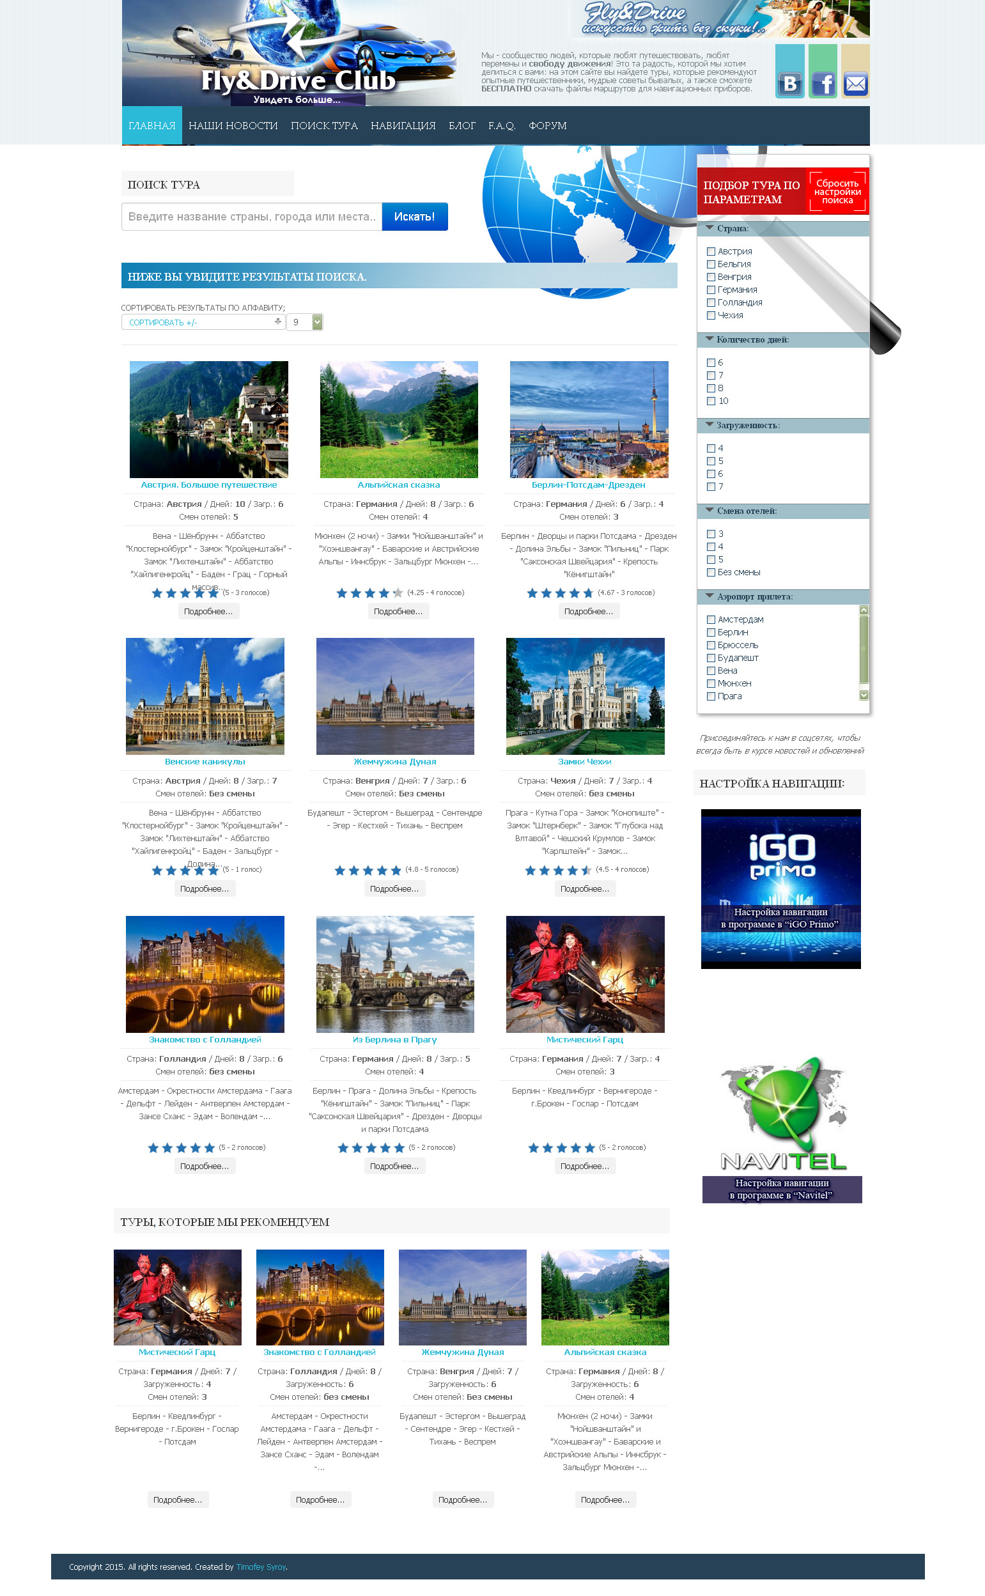Open the Замки Чехии castle thumbnail
985x1596 pixels.
coord(585,697)
